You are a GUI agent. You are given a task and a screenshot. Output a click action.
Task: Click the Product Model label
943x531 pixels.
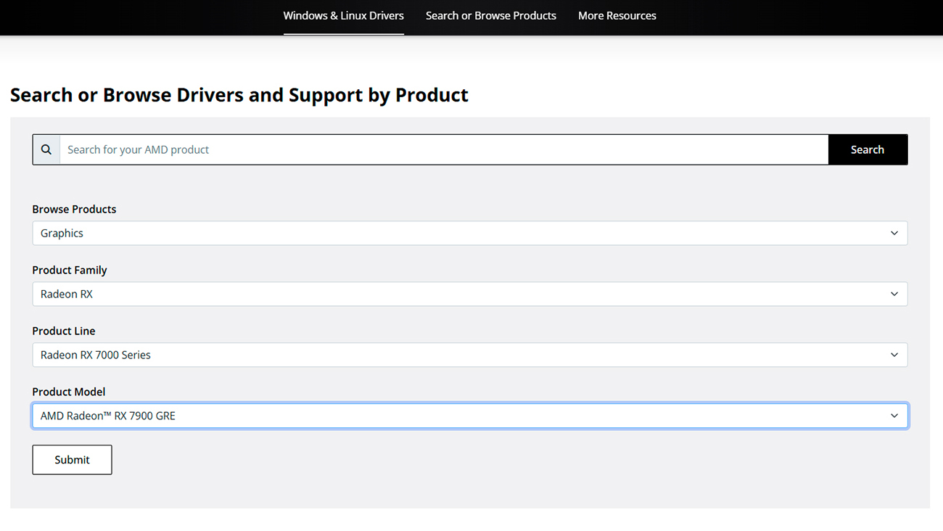pos(69,392)
